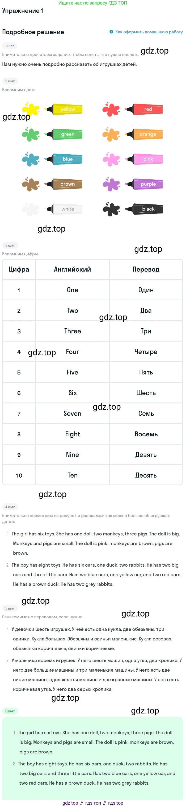Viewport: 186px width, 807px height.
Task: Click the '1 шаг' step badge
Action: coord(10,46)
